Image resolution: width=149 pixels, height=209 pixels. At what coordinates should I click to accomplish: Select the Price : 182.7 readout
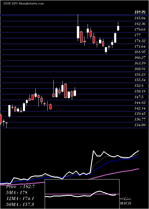point(20,187)
